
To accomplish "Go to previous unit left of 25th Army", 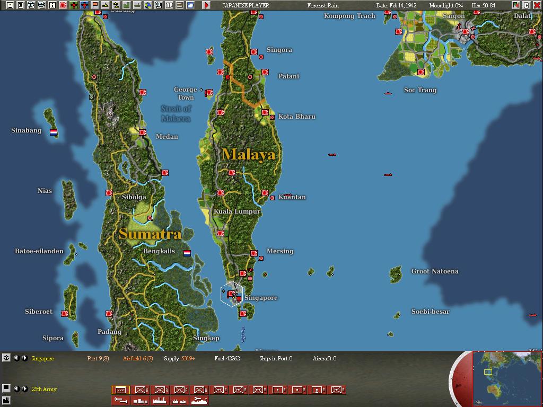I will 16,388.
